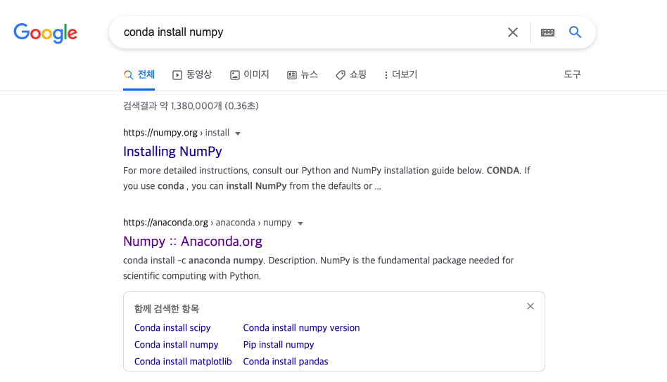Expand the arrow next to numpy.org install
The width and height of the screenshot is (667, 382).
pyautogui.click(x=238, y=133)
